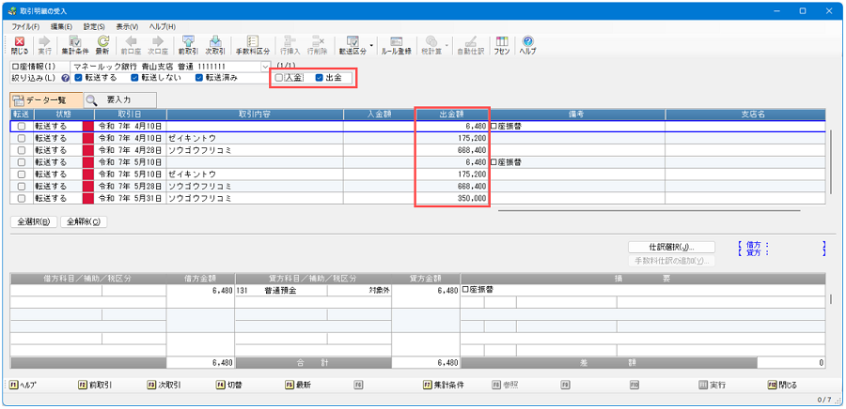The height and width of the screenshot is (409, 846).
Task: Click the F3 次取引 function key button
Action: pyautogui.click(x=164, y=386)
